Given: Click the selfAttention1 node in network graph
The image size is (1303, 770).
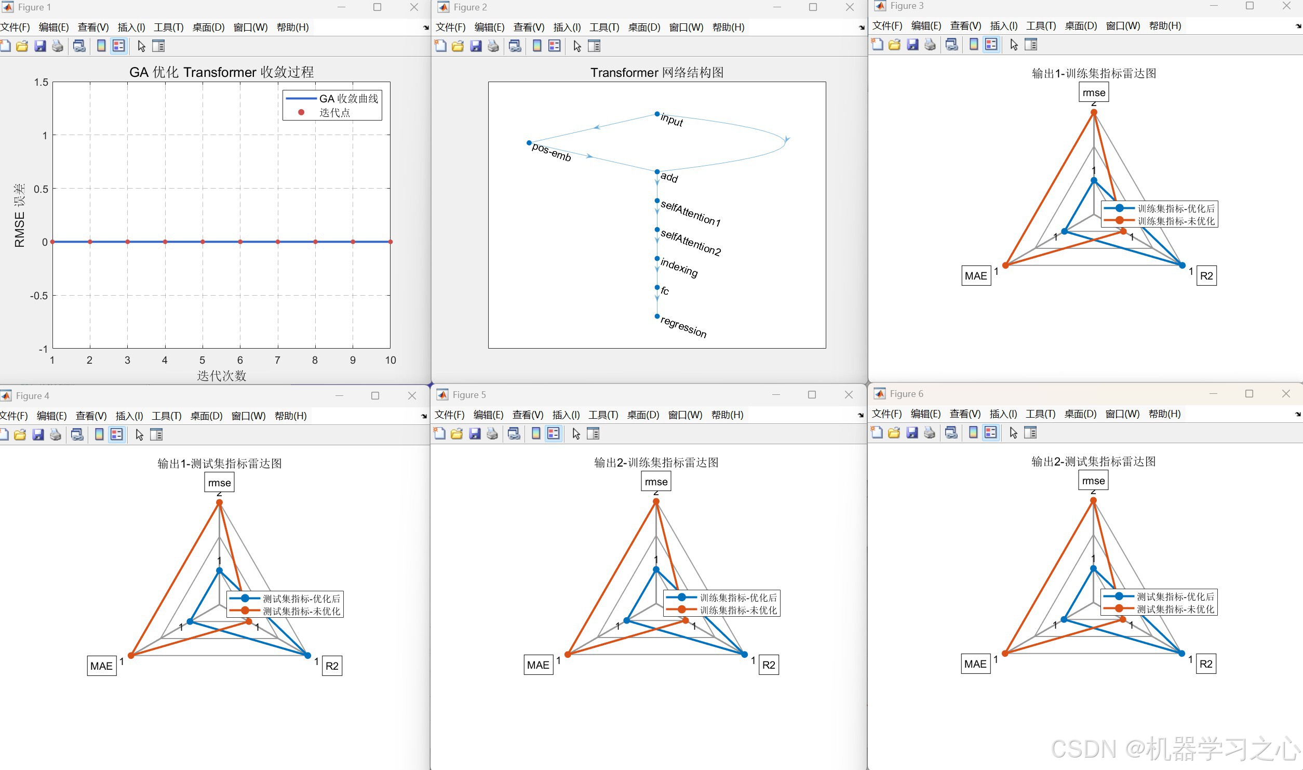Looking at the screenshot, I should click(657, 201).
